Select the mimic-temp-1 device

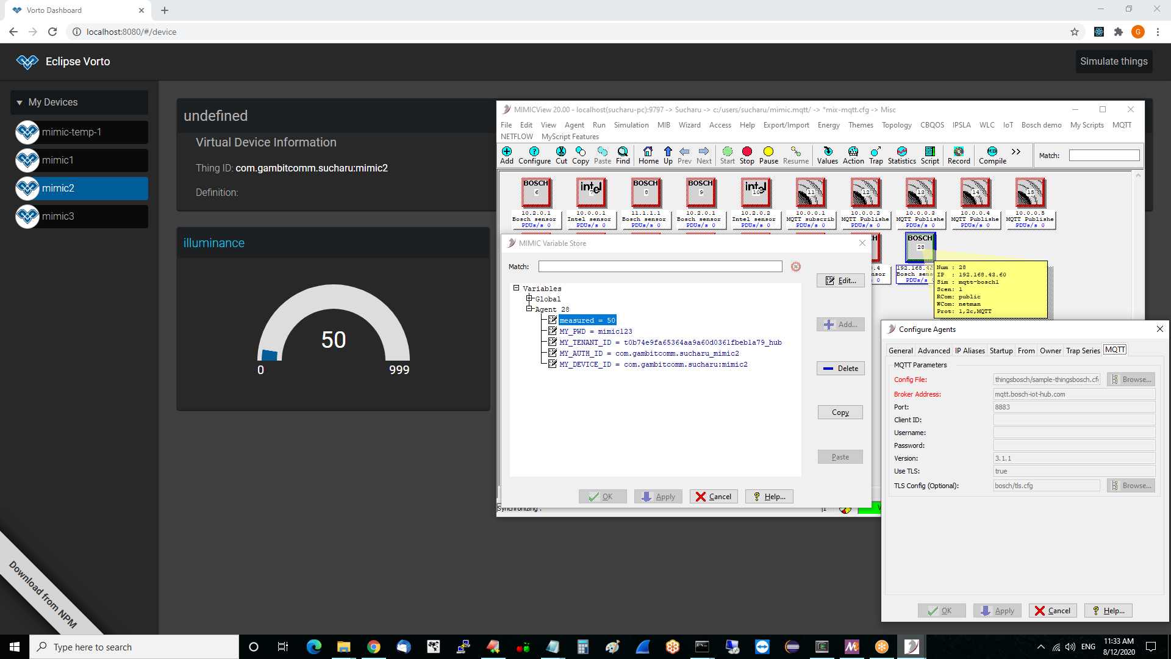tap(82, 132)
